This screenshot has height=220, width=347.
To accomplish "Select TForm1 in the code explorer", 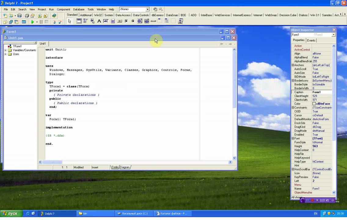I will (x=17, y=46).
